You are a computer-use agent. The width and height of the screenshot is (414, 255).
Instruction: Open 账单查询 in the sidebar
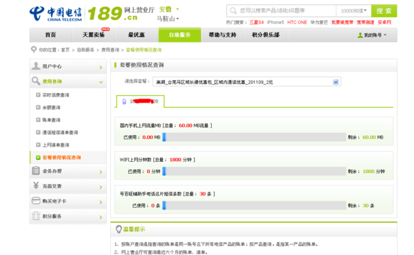point(51,120)
